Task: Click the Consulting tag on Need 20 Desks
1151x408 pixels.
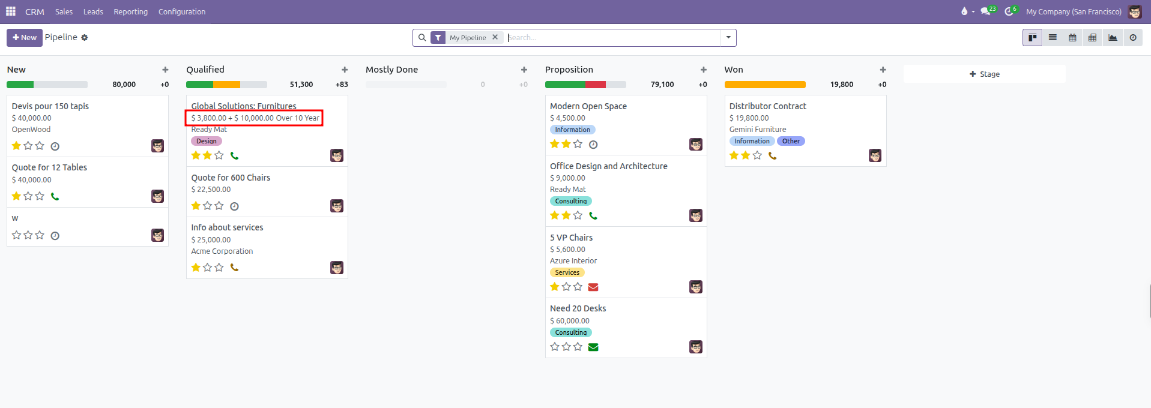Action: tap(571, 332)
